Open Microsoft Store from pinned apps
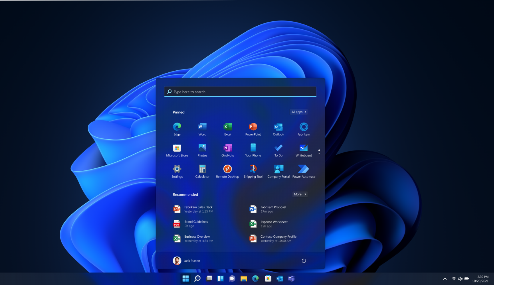507x285 pixels. tap(177, 150)
